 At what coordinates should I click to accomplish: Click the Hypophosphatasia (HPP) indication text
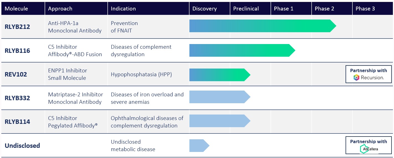pyautogui.click(x=141, y=74)
